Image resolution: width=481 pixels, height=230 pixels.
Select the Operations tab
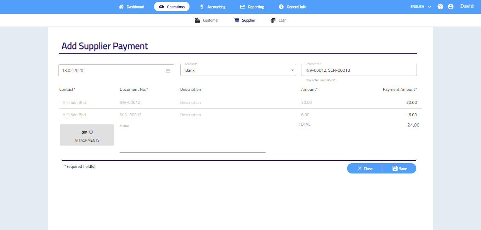click(x=172, y=7)
